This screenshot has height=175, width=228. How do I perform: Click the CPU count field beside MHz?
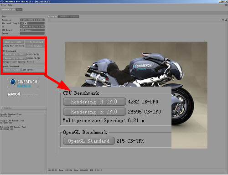click(22, 23)
